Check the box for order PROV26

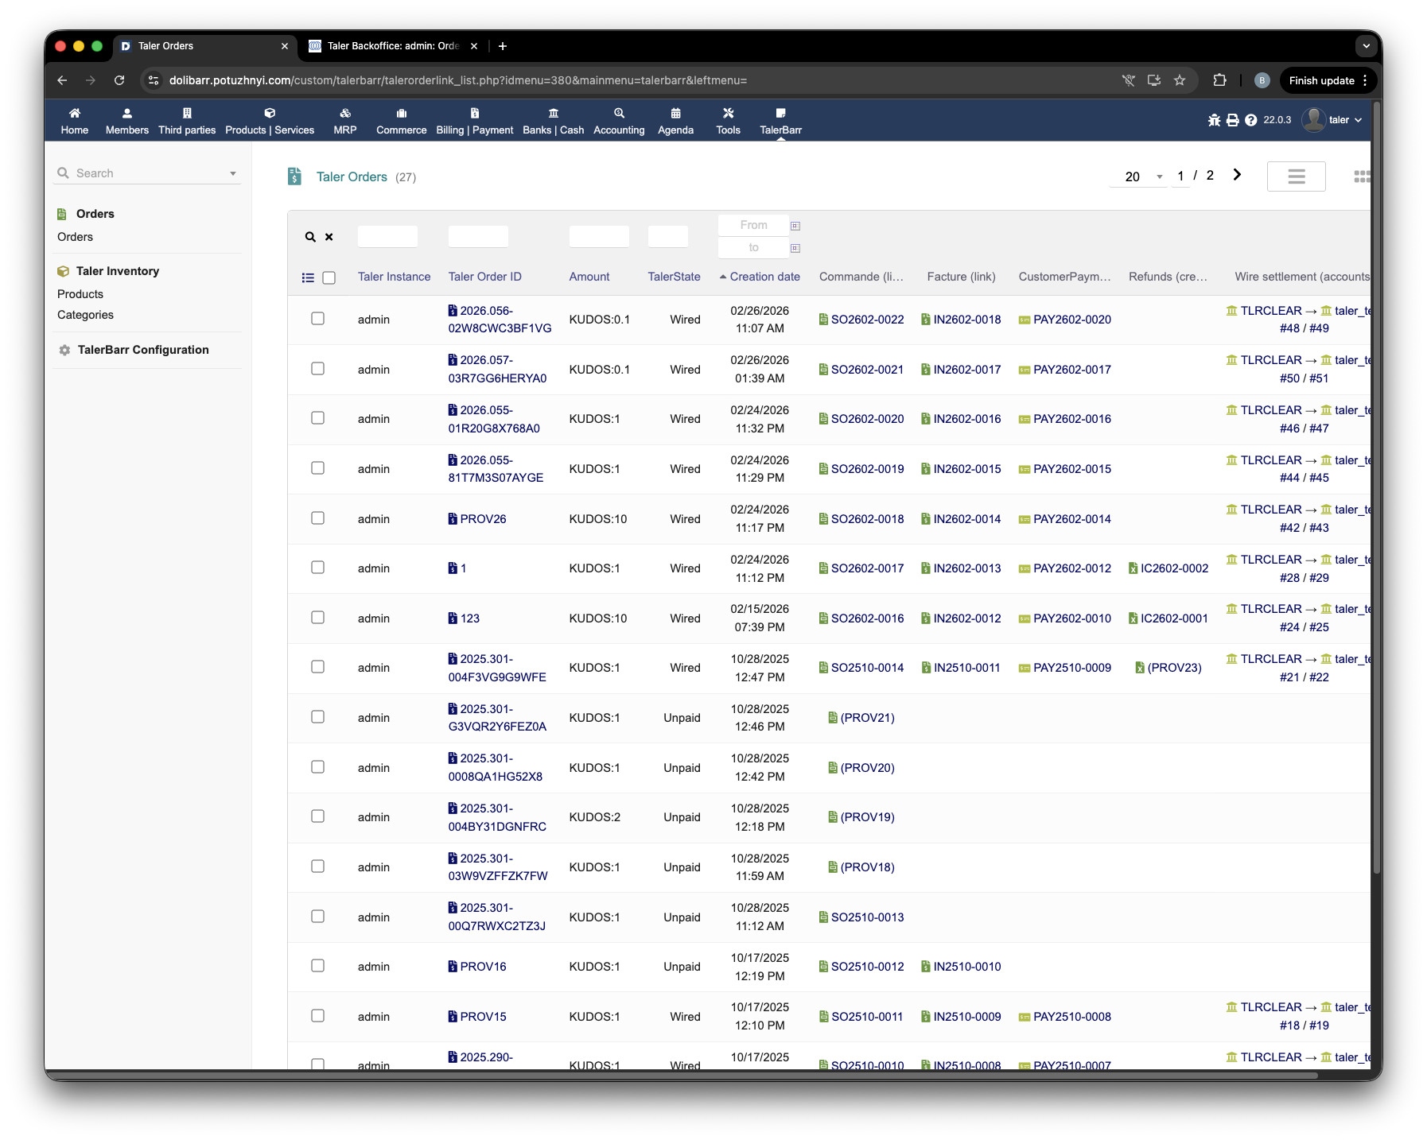317,518
